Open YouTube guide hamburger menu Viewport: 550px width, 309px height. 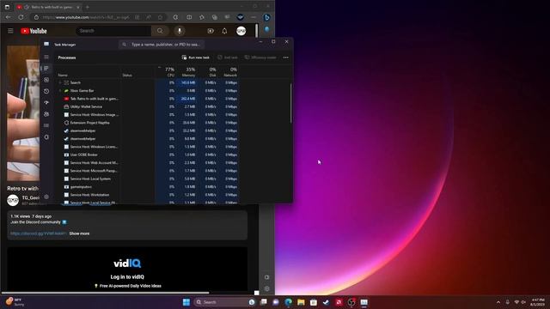click(x=10, y=31)
